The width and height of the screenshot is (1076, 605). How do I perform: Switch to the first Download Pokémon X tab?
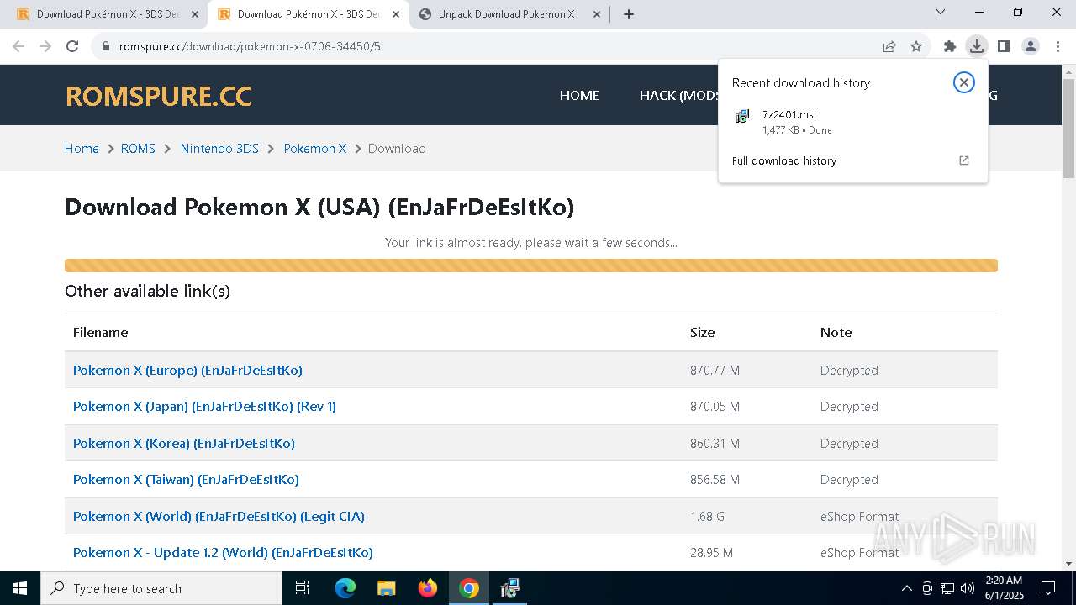click(x=108, y=14)
